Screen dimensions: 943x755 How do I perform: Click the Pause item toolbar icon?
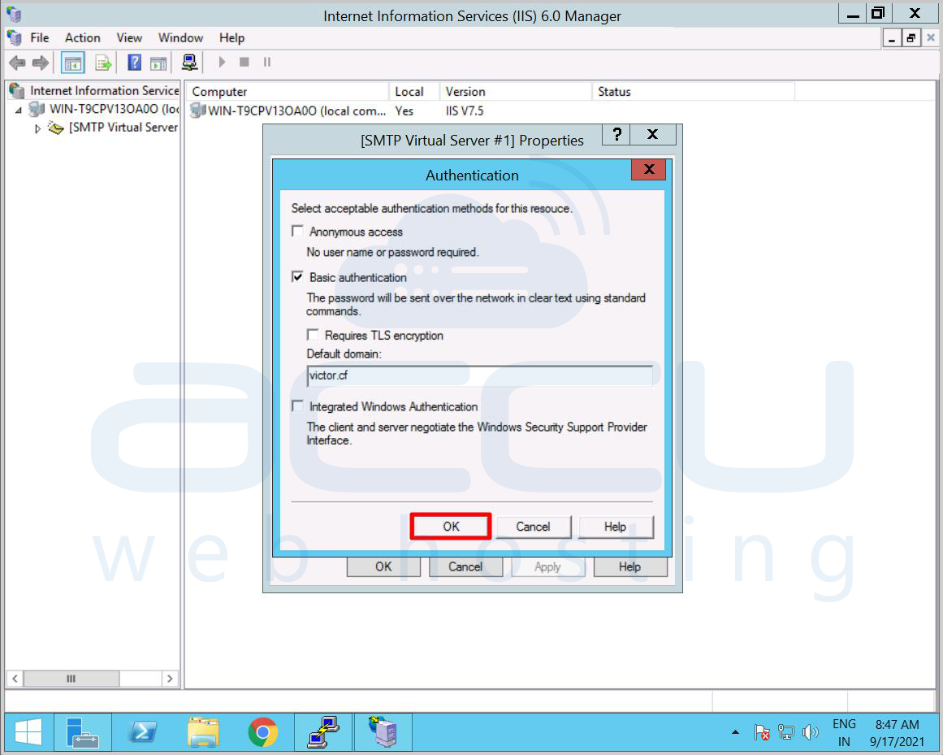coord(267,62)
